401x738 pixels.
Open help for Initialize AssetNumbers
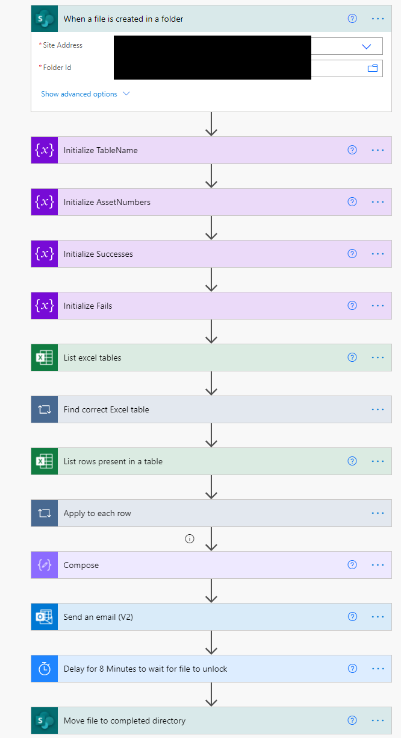pyautogui.click(x=352, y=202)
